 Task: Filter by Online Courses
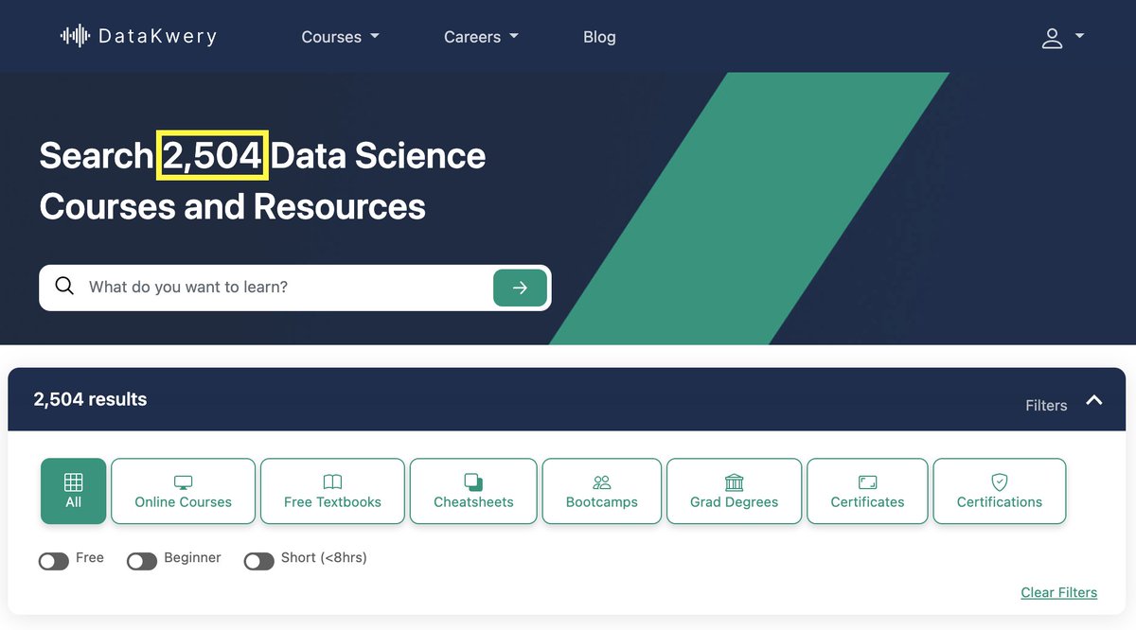point(183,491)
